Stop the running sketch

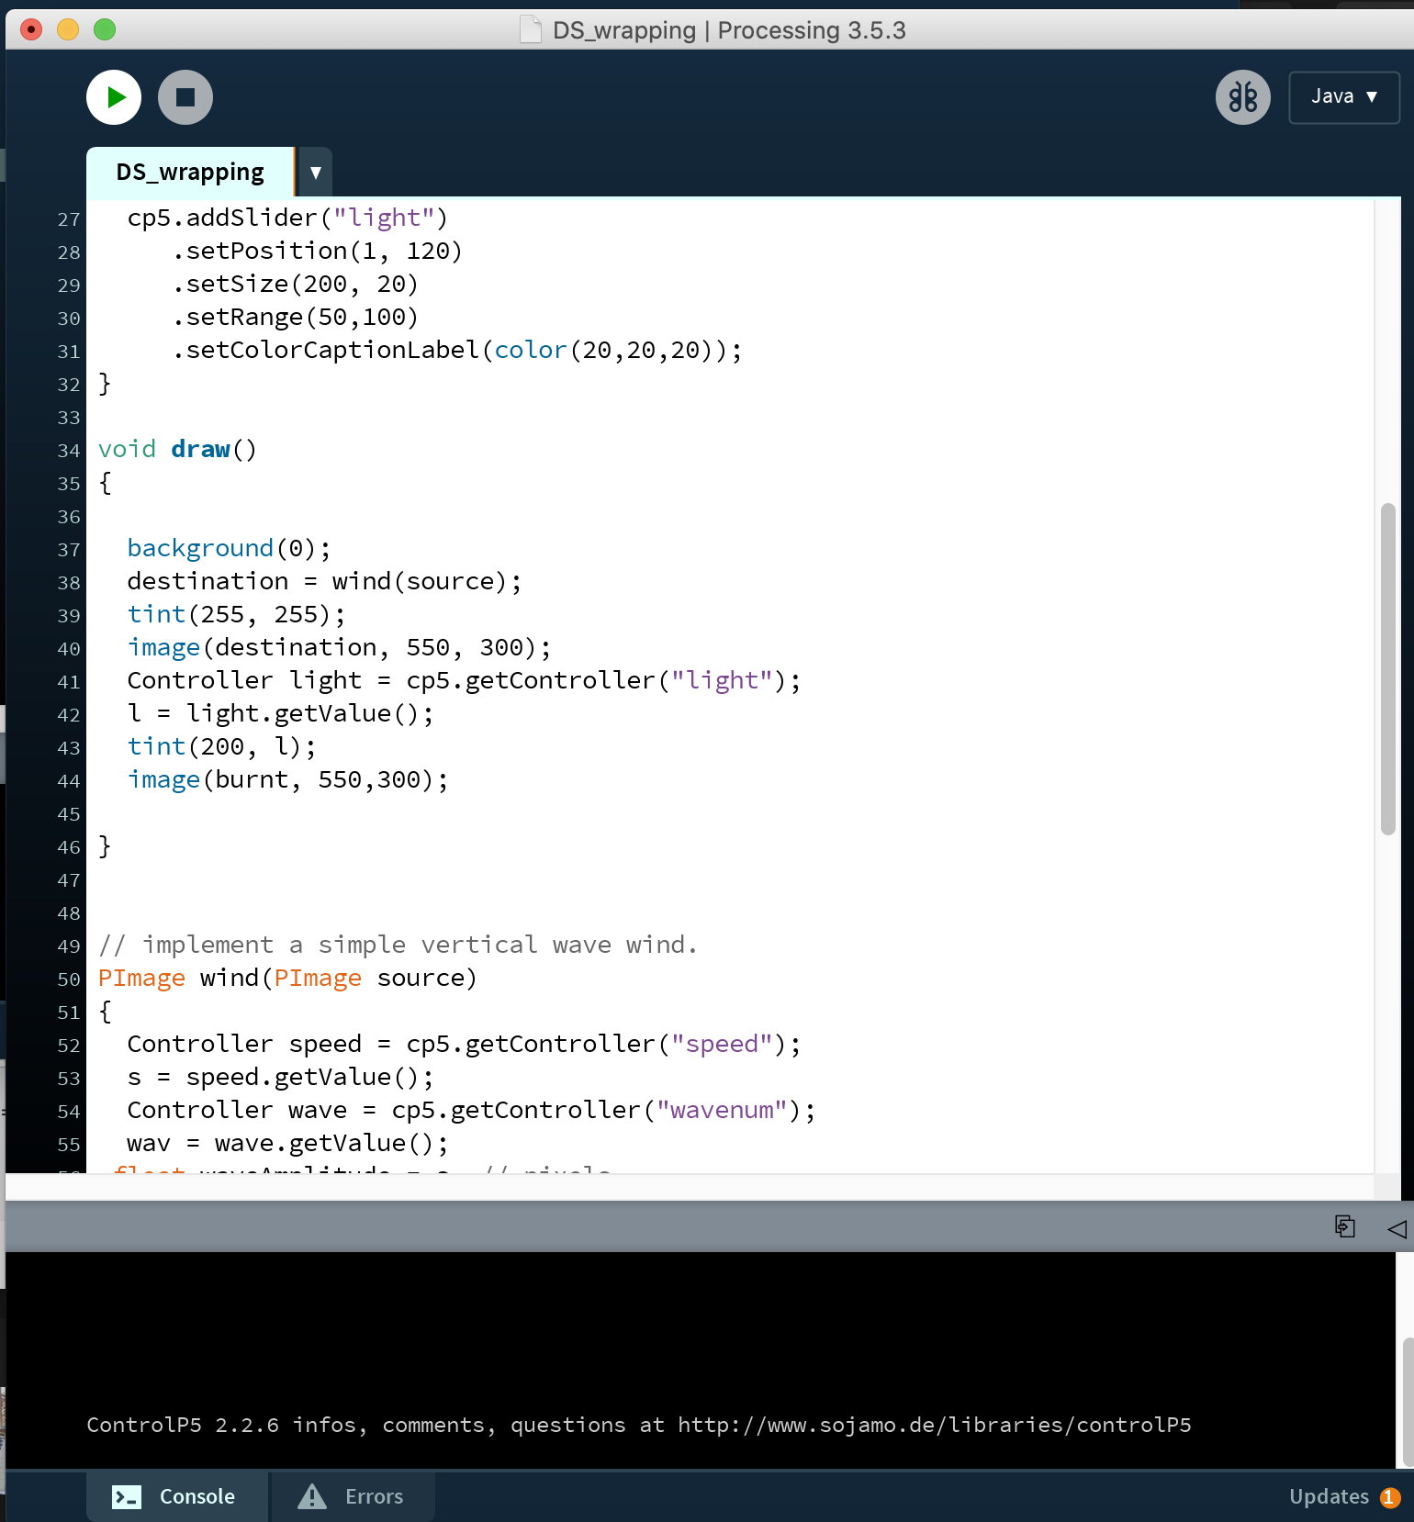pyautogui.click(x=185, y=97)
